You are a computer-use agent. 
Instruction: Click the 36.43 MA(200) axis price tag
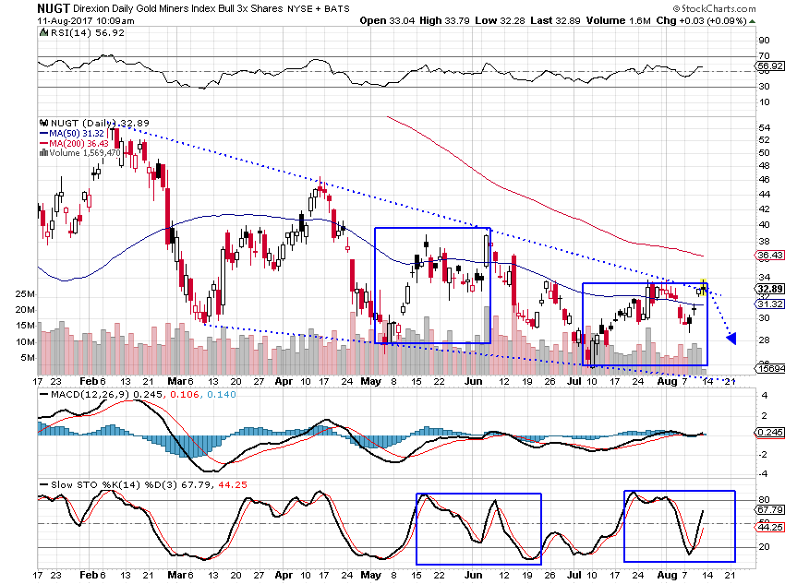pyautogui.click(x=744, y=256)
